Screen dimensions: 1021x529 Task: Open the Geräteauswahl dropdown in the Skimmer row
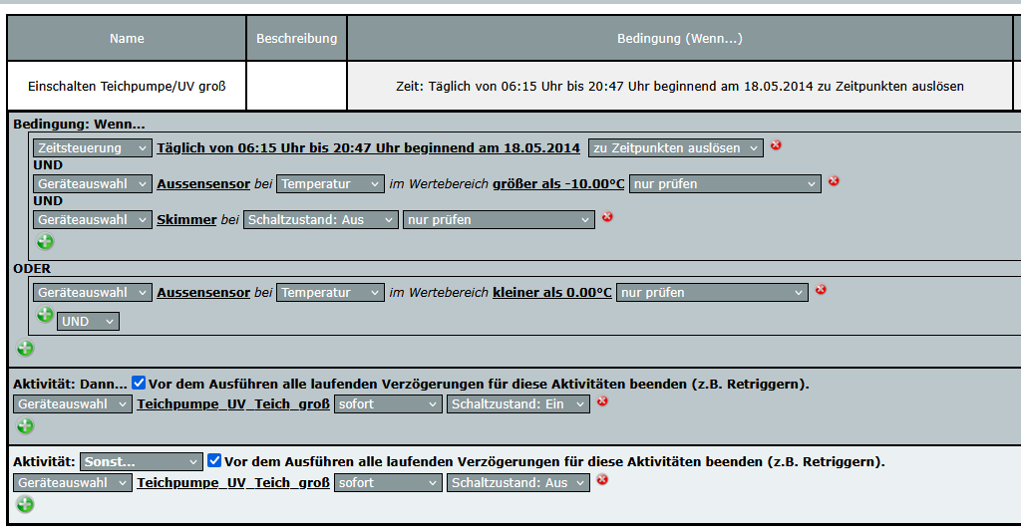[x=93, y=220]
